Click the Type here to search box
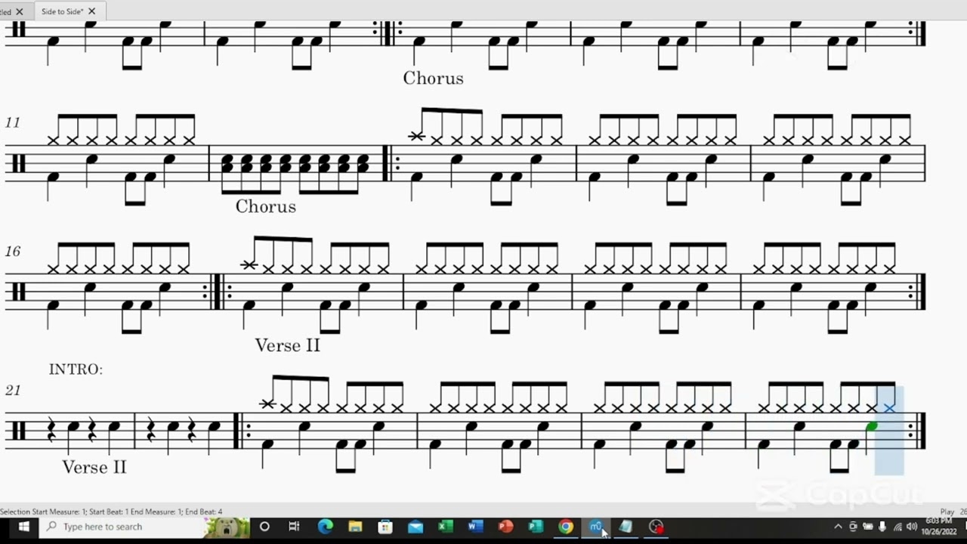Viewport: 967px width, 544px height. pos(121,527)
